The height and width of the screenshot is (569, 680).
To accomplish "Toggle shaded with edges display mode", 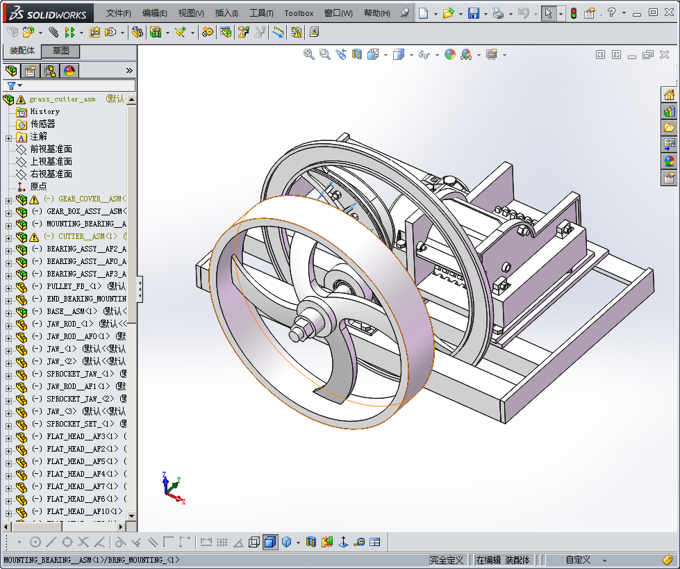I will [270, 542].
